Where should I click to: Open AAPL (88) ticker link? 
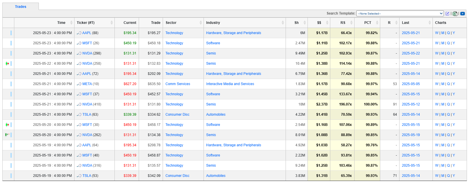click(87, 33)
